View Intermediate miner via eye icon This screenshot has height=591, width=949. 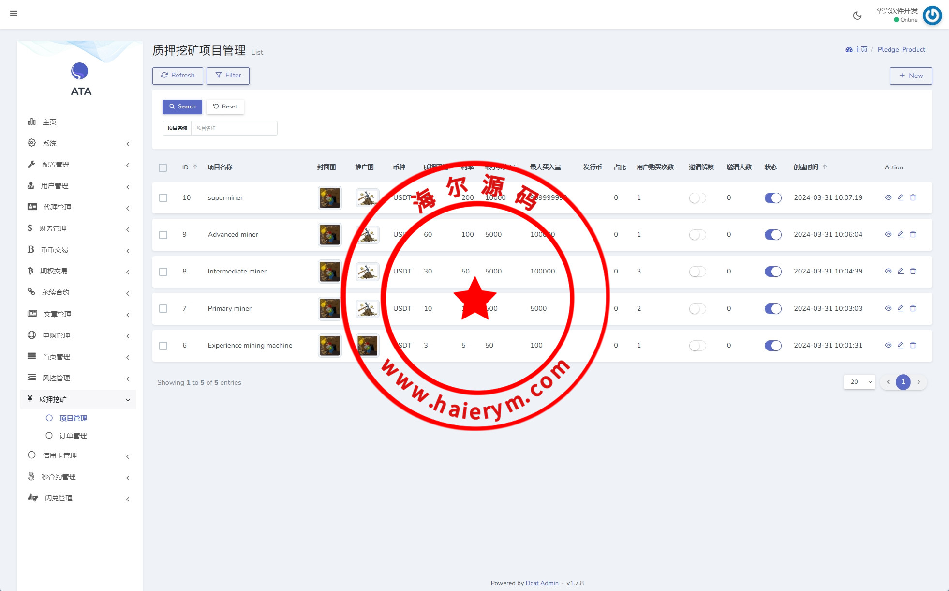pyautogui.click(x=888, y=271)
